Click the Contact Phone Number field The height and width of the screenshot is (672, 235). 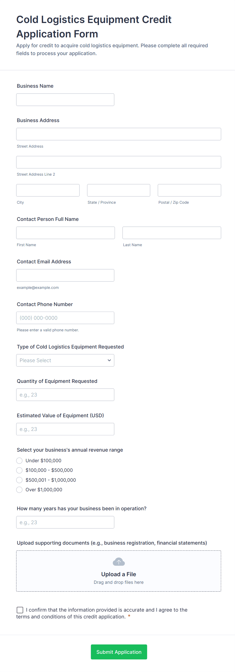tap(65, 318)
